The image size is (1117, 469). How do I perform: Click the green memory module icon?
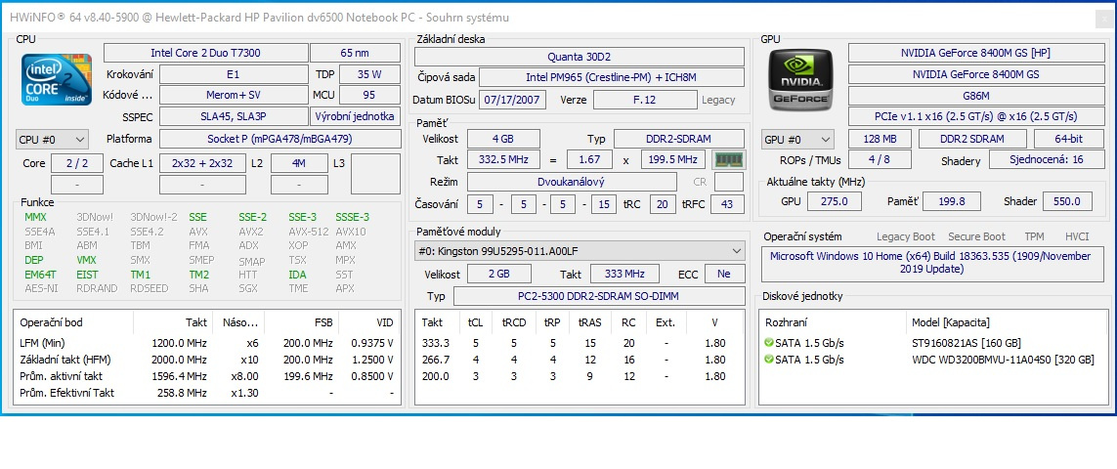pyautogui.click(x=728, y=160)
